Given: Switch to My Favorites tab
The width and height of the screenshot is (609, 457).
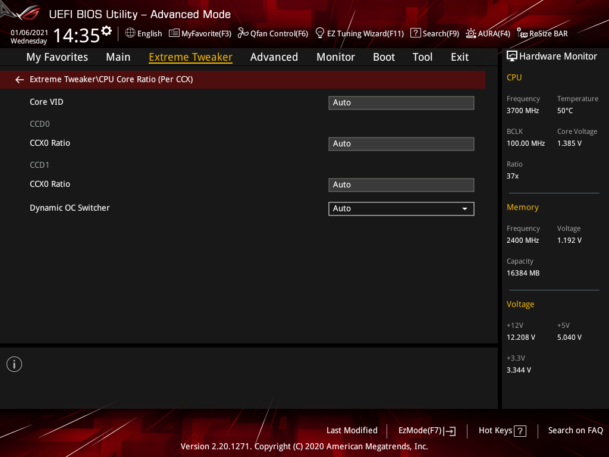Looking at the screenshot, I should coord(57,57).
